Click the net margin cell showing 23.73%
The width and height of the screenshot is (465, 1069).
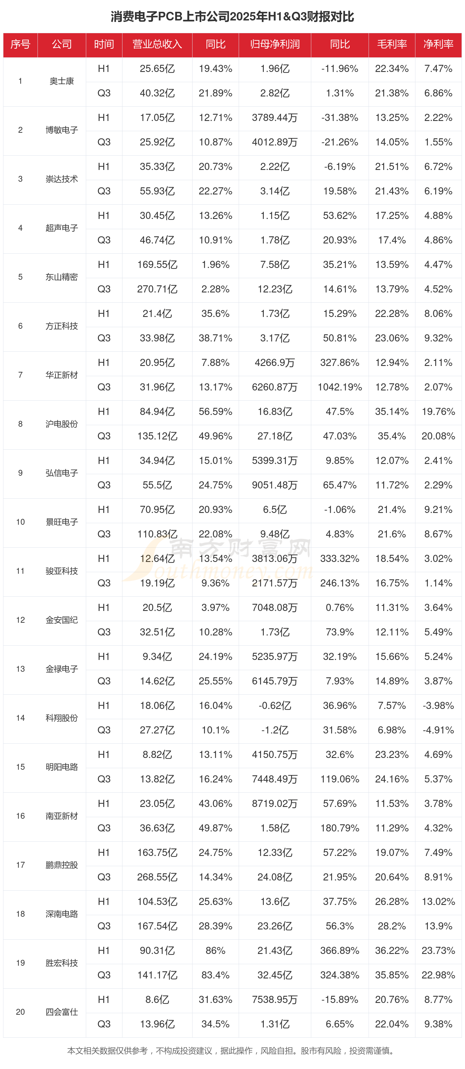[438, 951]
